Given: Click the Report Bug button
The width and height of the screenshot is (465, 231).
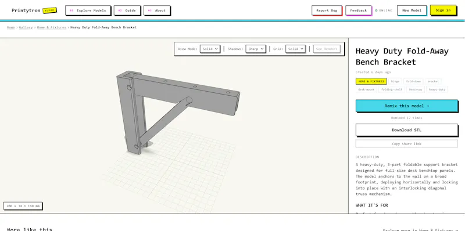Looking at the screenshot, I should (x=327, y=10).
